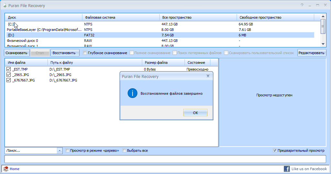Confirm dialog with OK button
Viewport: 331px width, 174px height.
click(x=195, y=112)
